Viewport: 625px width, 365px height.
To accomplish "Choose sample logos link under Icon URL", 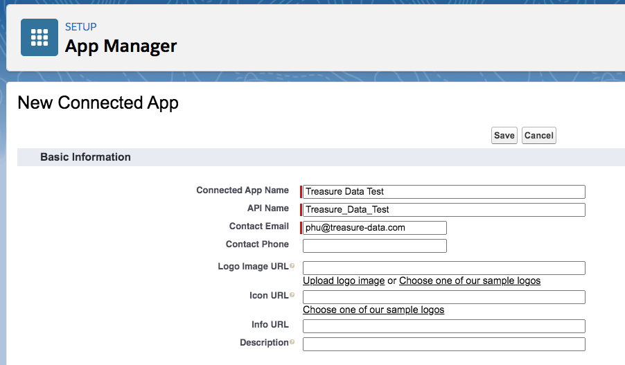I will 373,310.
